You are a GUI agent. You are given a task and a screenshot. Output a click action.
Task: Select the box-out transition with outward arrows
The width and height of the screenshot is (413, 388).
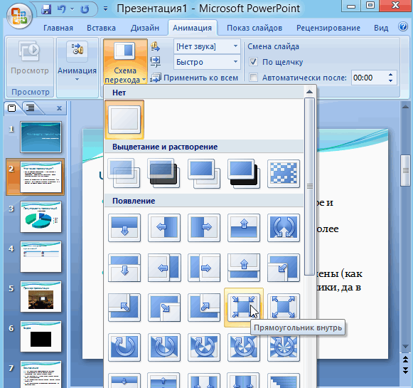point(284,308)
